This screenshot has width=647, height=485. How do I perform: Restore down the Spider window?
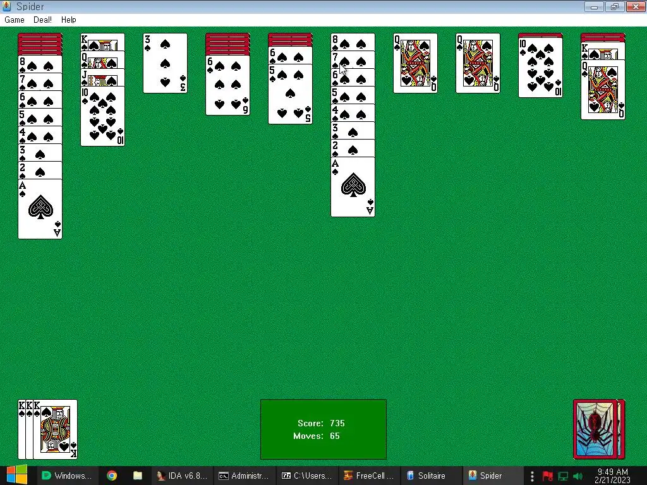[614, 6]
